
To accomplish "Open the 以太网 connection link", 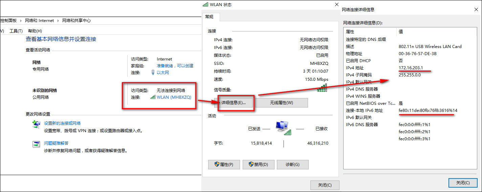I will point(163,72).
